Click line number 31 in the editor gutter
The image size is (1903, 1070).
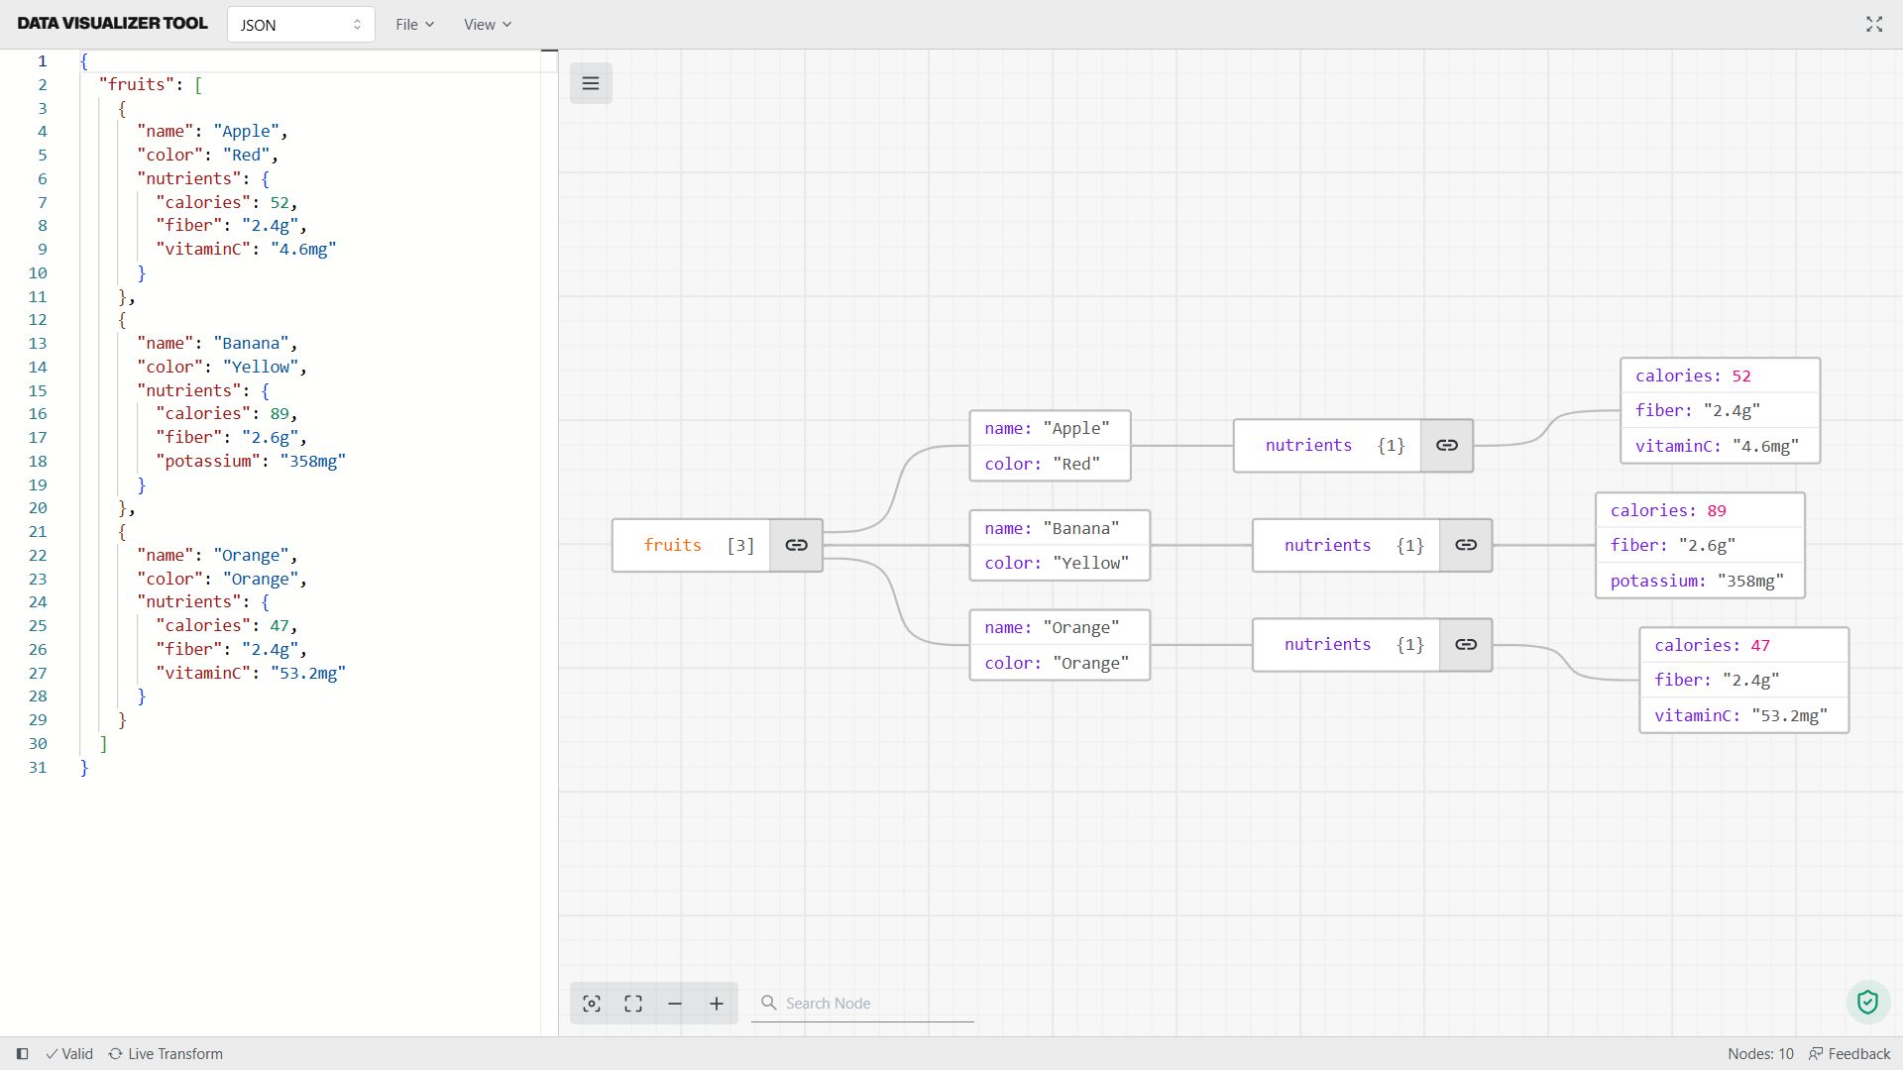click(x=38, y=767)
